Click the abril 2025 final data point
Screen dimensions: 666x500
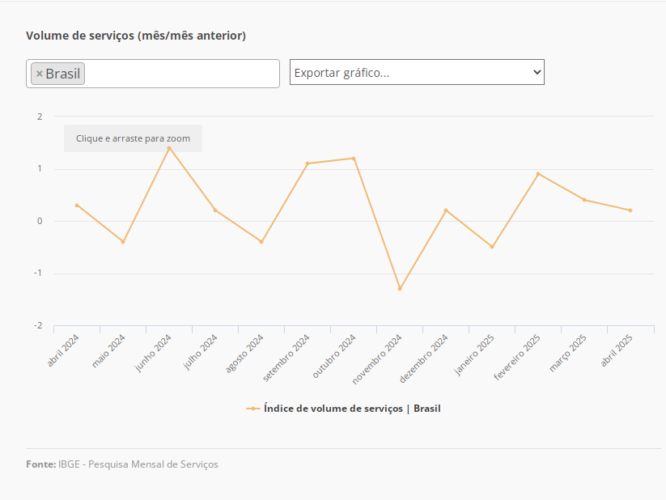[x=630, y=210]
